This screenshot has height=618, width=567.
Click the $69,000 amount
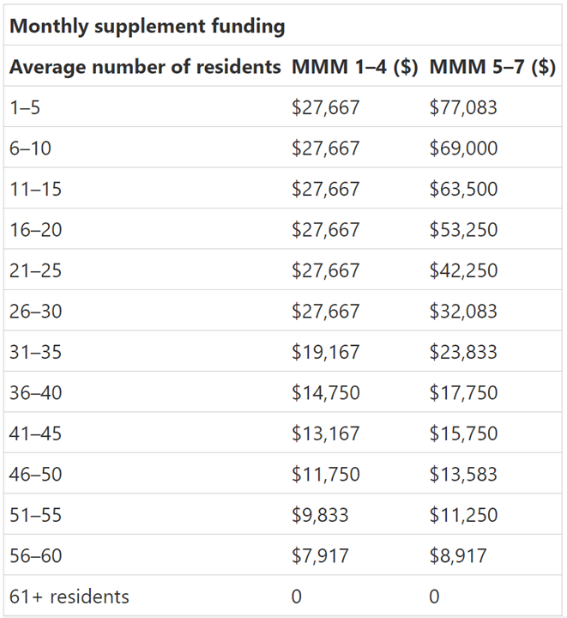coord(463,148)
